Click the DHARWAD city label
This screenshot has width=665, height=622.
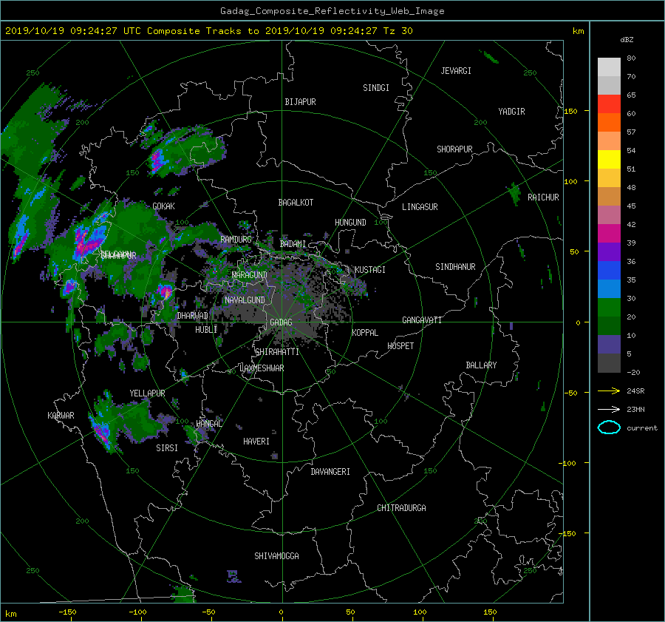[x=192, y=316]
